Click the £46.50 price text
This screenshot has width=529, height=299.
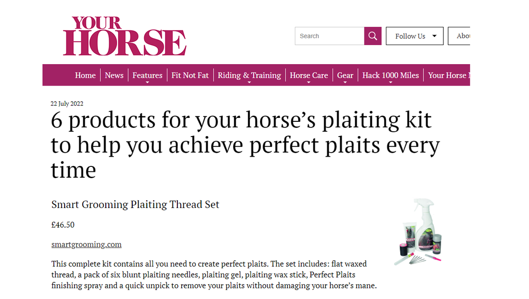[x=63, y=225]
